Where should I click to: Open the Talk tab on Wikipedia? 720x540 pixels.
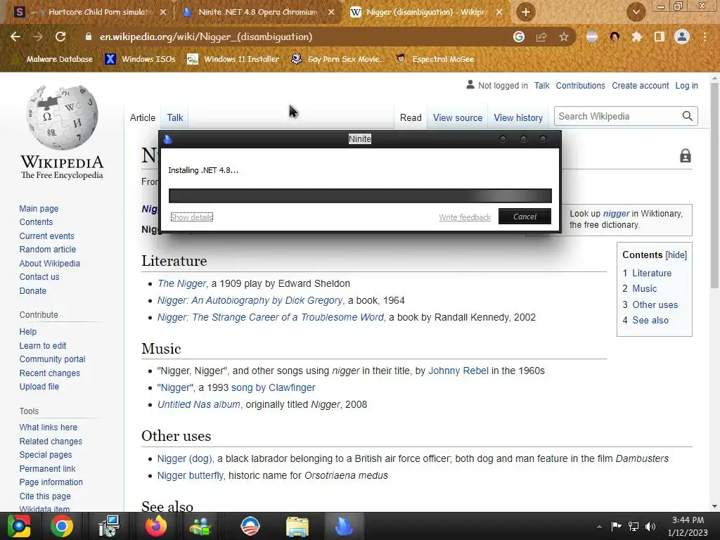[x=175, y=117]
